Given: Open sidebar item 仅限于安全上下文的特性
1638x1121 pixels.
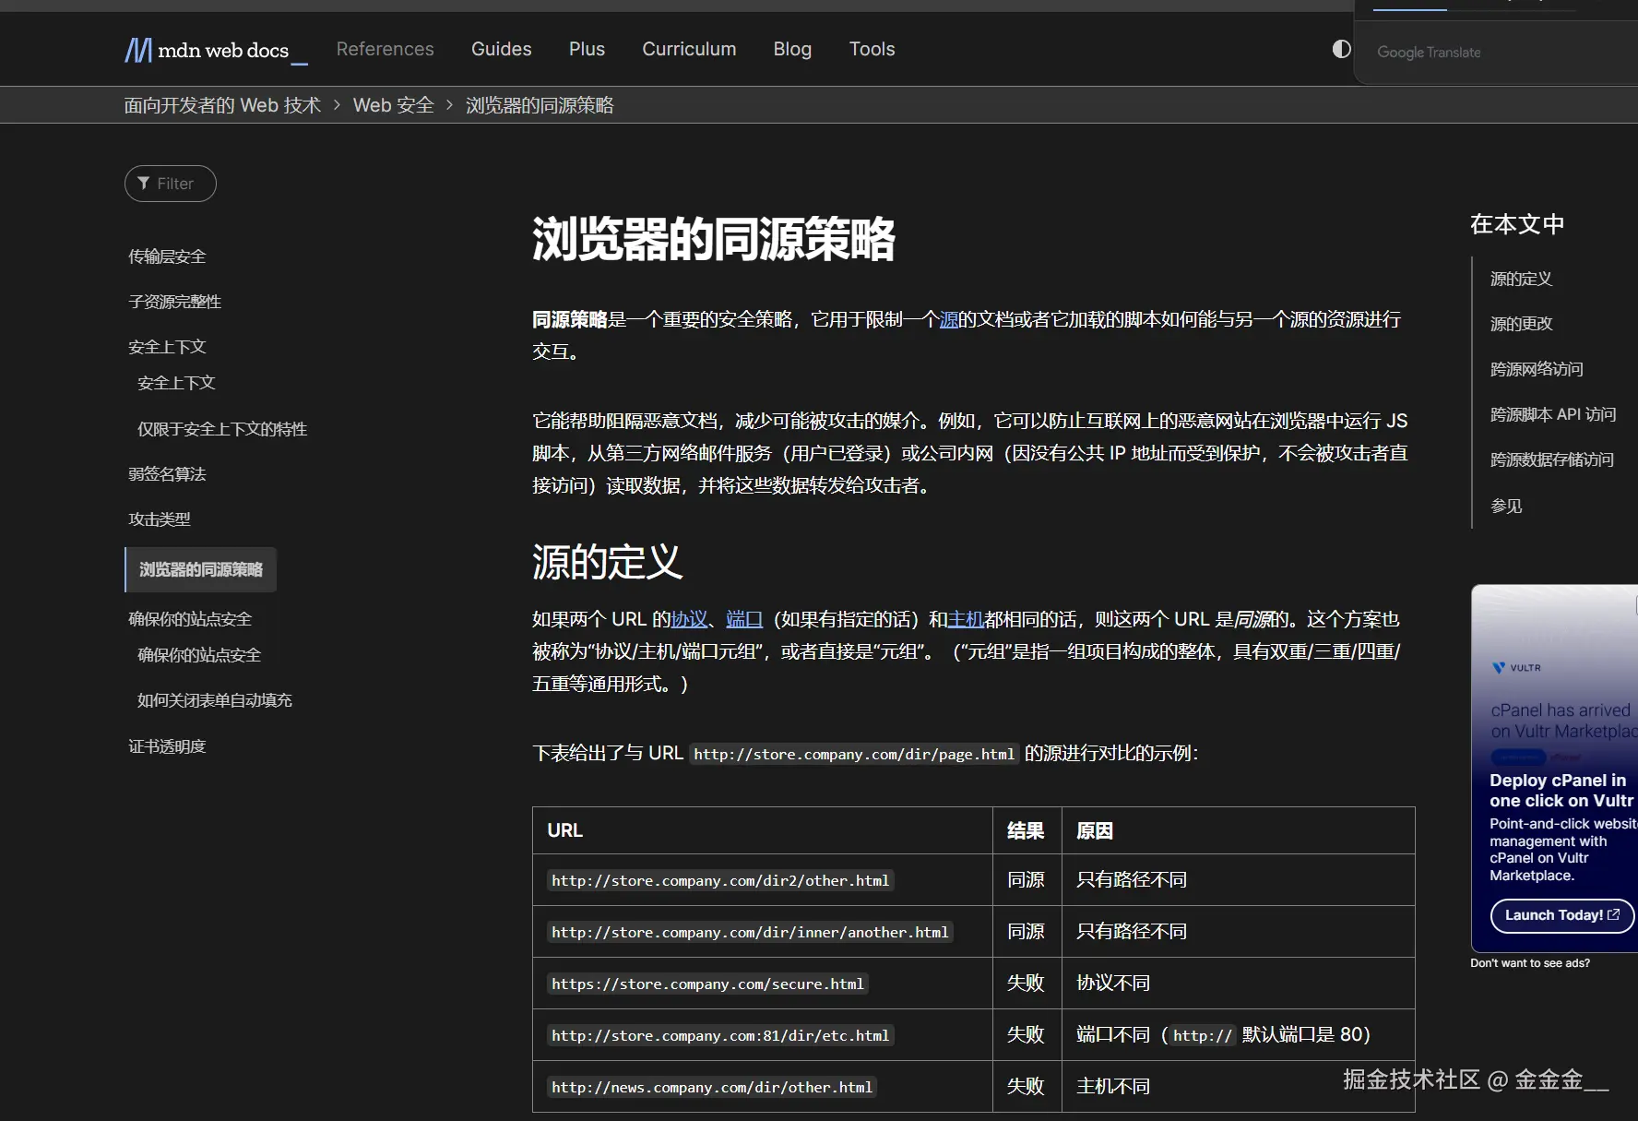Looking at the screenshot, I should coord(222,429).
